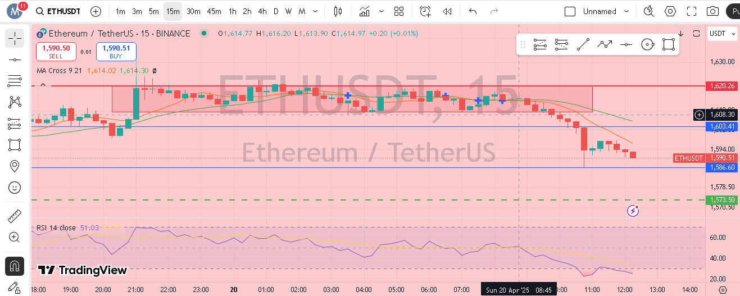Select the location pin annotation tool
The width and height of the screenshot is (740, 296).
(x=15, y=166)
